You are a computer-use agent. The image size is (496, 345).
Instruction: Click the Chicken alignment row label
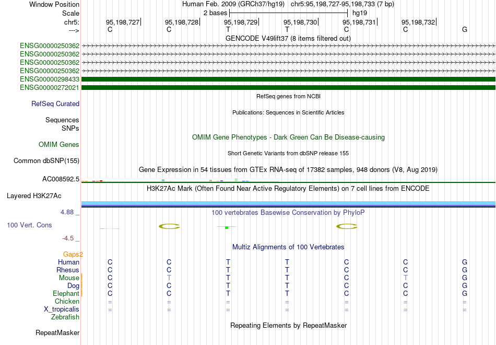67,301
